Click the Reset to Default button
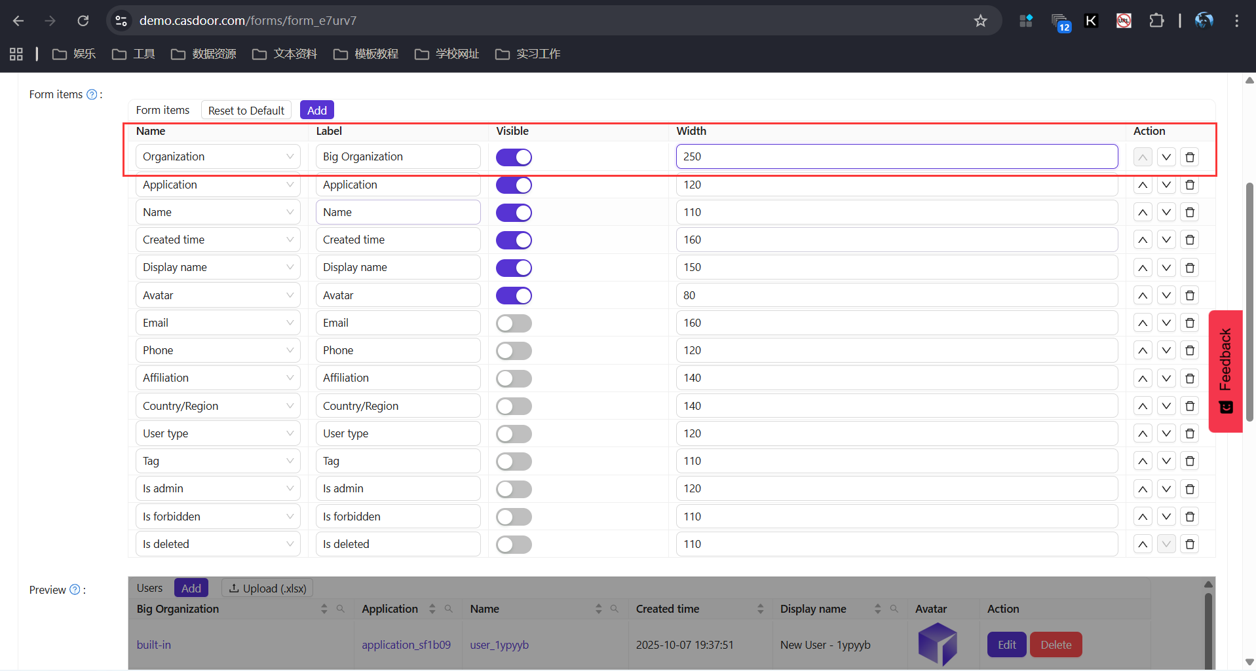 pyautogui.click(x=246, y=111)
